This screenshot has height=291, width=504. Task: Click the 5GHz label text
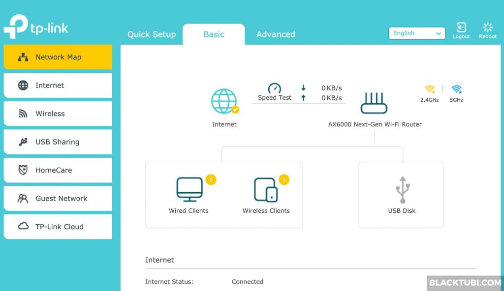456,100
